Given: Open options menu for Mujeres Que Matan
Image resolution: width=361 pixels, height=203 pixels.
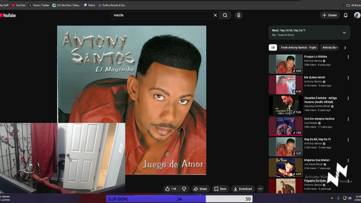Looking at the screenshot, I should click(x=348, y=160).
